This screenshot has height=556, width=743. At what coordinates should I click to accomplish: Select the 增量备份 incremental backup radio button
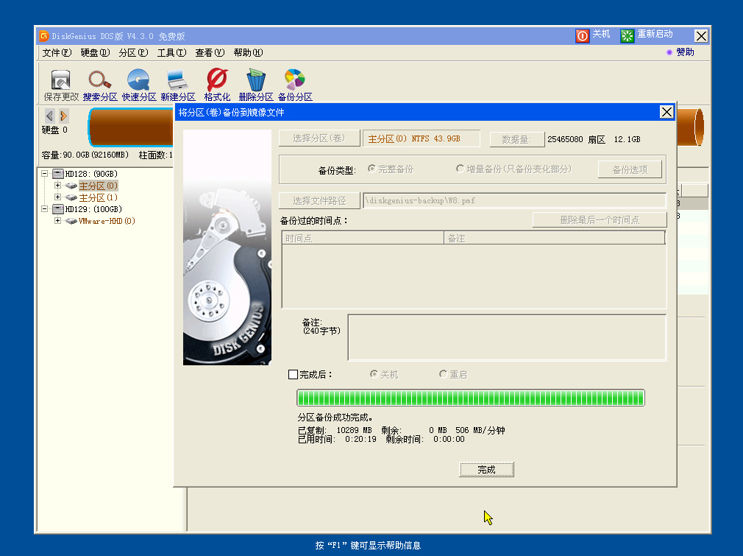tap(460, 169)
